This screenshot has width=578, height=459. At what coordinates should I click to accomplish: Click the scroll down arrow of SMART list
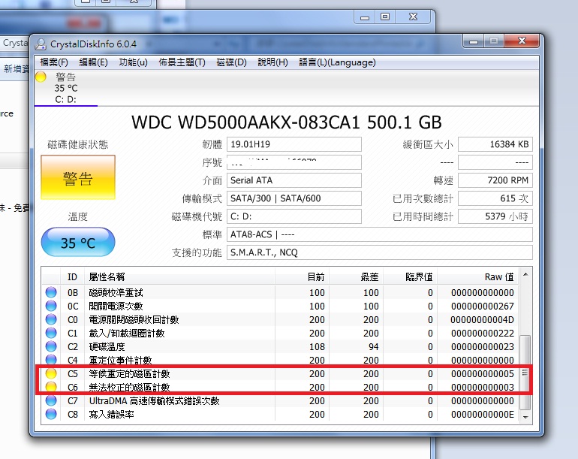(x=526, y=416)
